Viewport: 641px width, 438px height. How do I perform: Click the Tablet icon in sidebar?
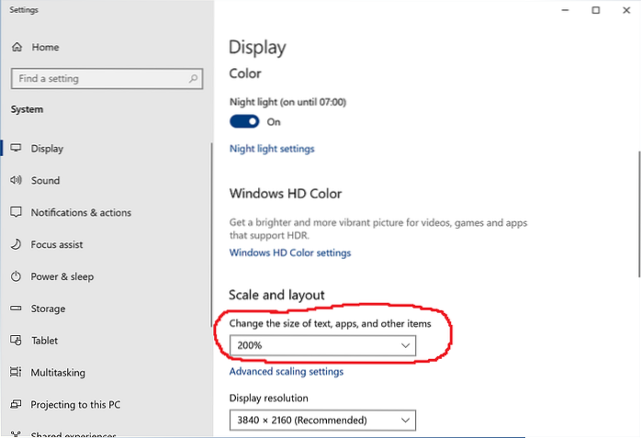[x=16, y=341]
